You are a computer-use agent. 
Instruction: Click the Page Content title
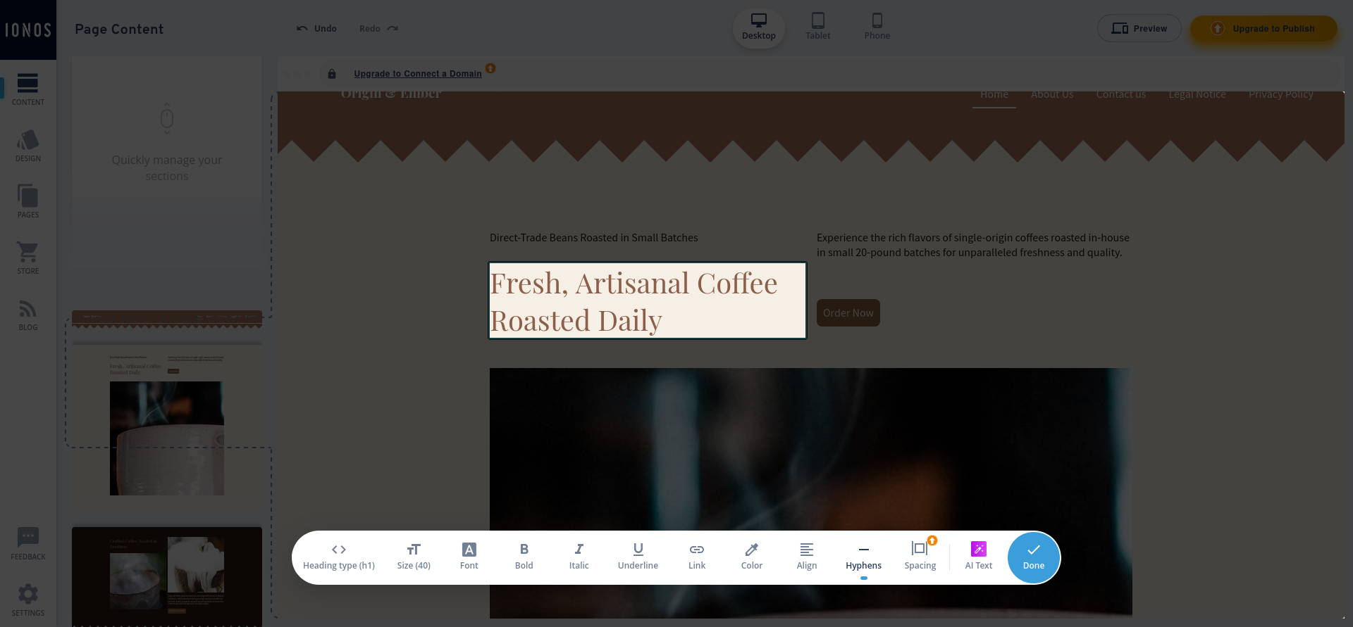(119, 30)
